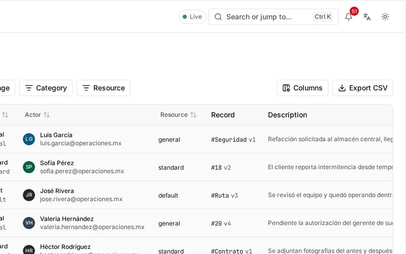Click José Rivera's JR avatar
406x254 pixels.
point(29,195)
